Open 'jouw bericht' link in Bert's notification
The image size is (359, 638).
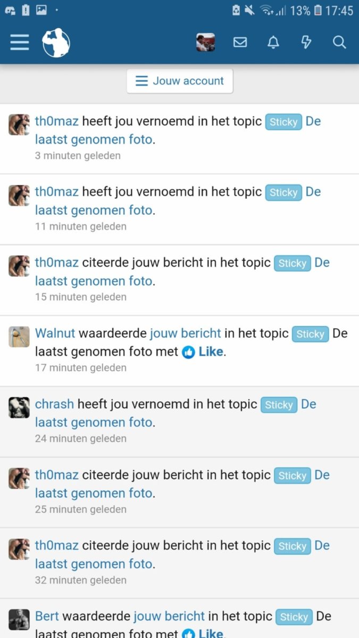169,616
